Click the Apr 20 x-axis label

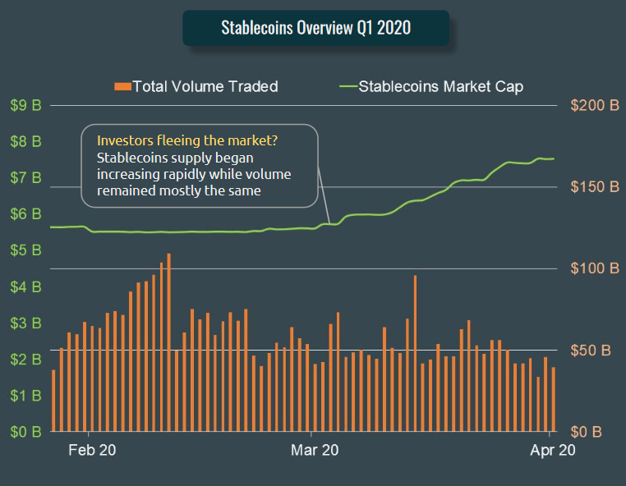click(553, 450)
